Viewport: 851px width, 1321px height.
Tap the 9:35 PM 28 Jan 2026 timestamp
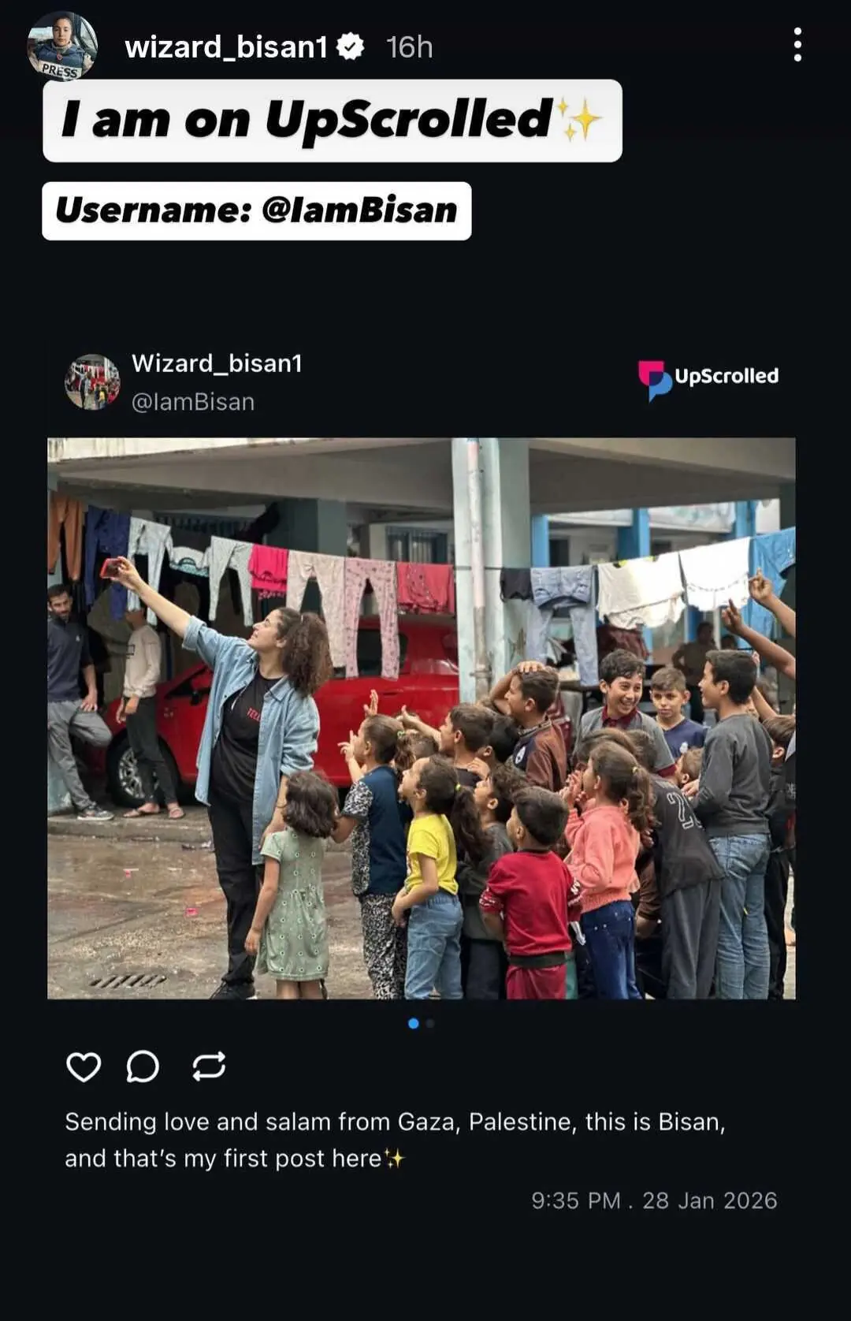coord(654,1200)
